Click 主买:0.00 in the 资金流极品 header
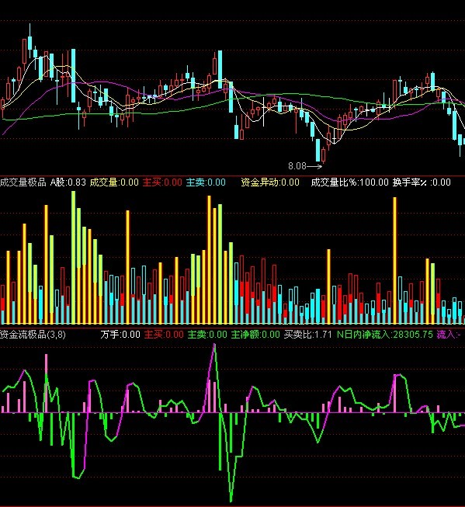 [x=164, y=335]
